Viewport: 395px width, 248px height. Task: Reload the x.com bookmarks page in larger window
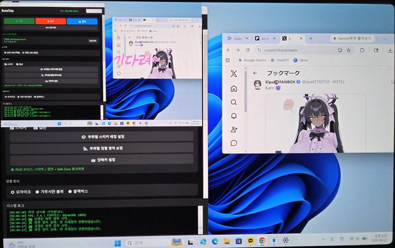click(x=248, y=50)
